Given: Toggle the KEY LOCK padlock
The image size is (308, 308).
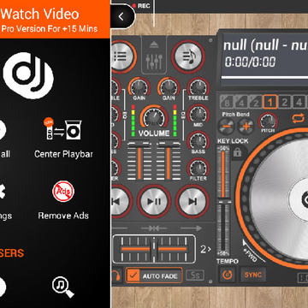Looking at the screenshot, I should pyautogui.click(x=237, y=152).
